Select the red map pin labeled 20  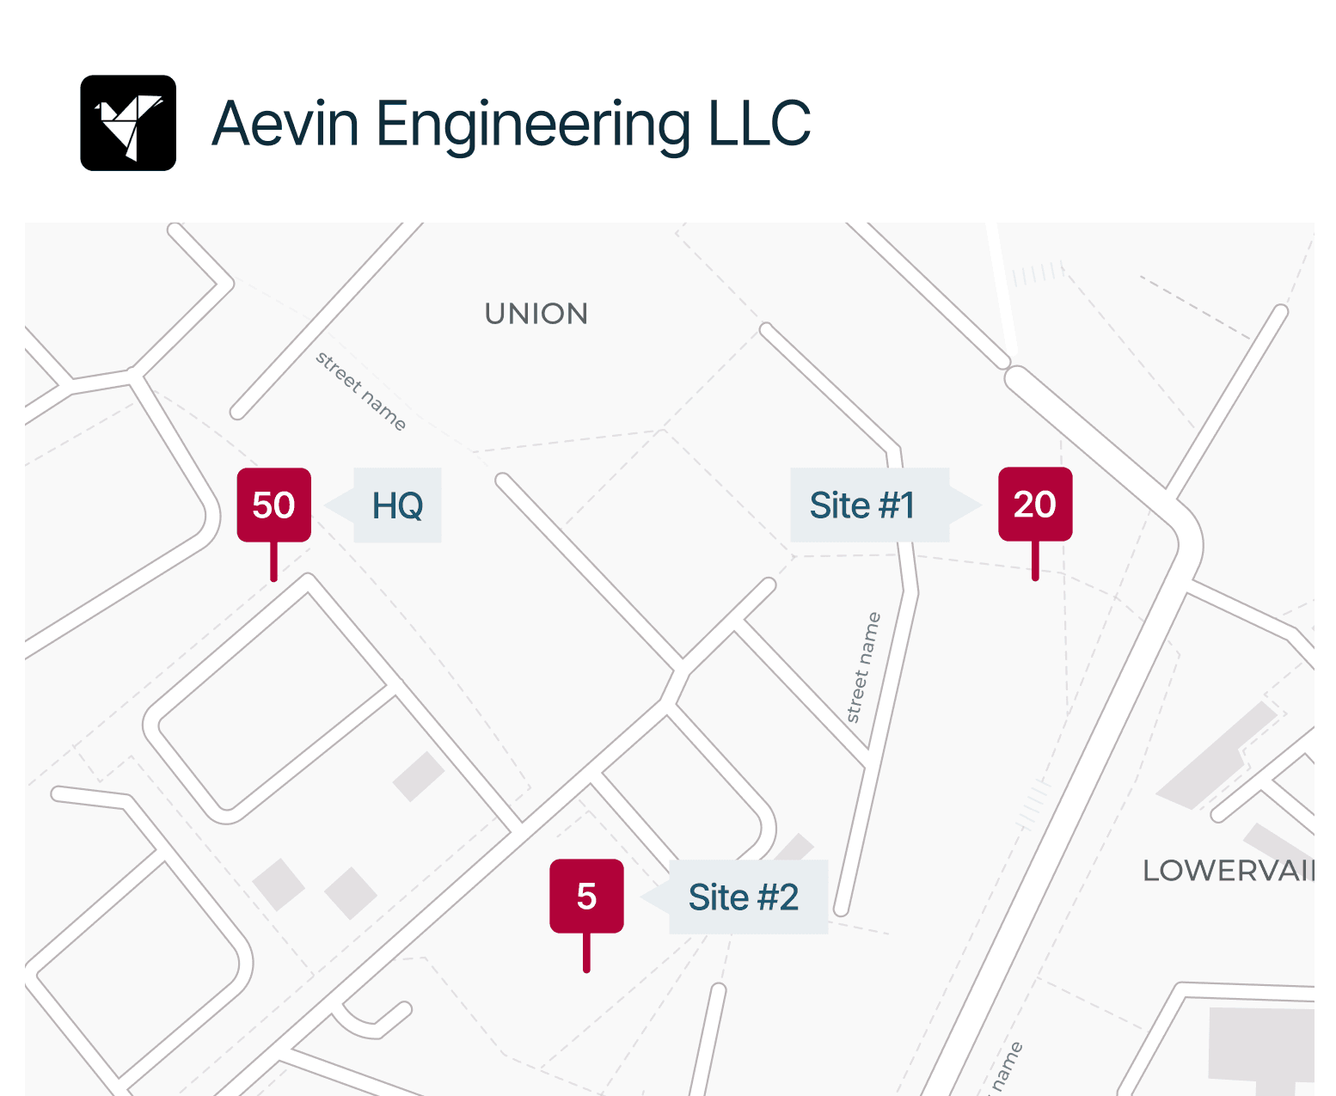(x=1035, y=504)
